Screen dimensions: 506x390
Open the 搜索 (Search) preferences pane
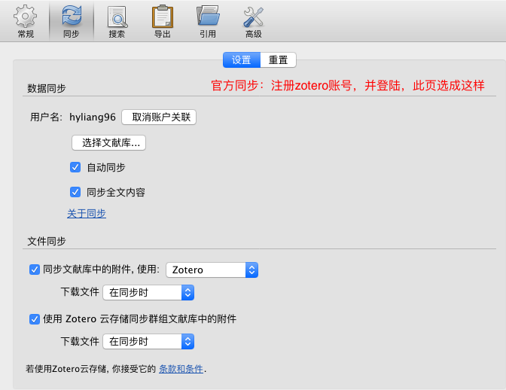click(117, 21)
